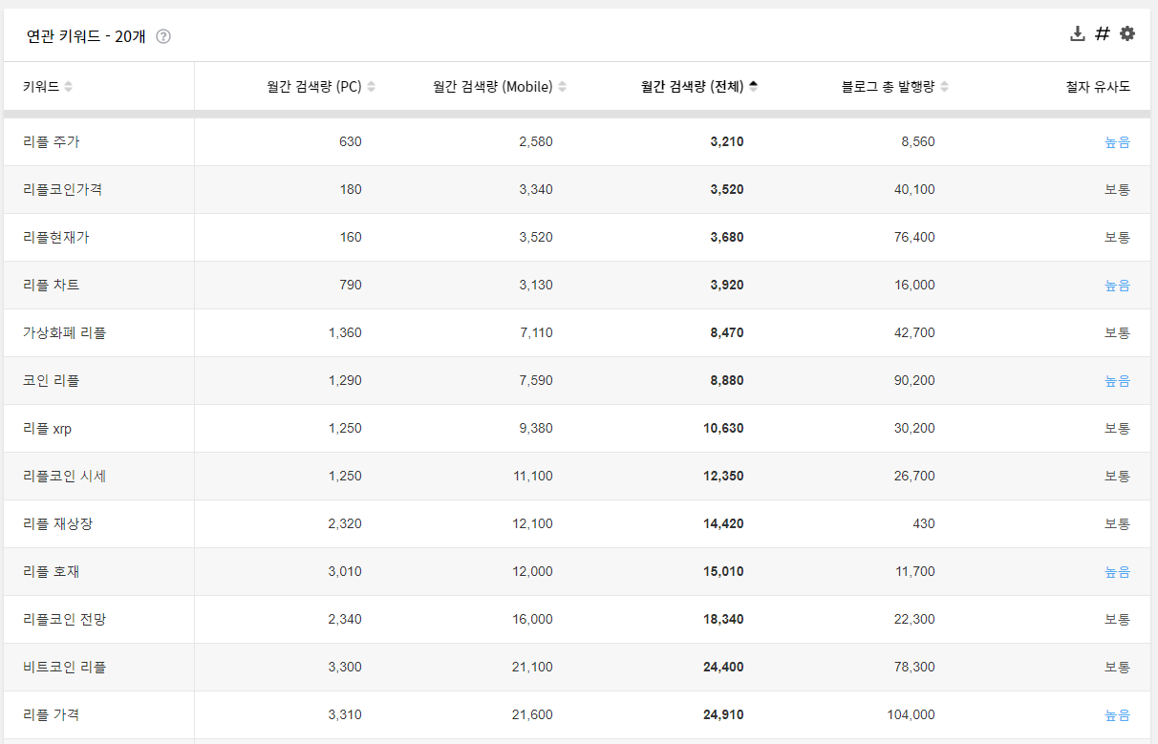Sort by 월간 검색량 (PC) arrows
Viewport: 1158px width, 744px height.
click(371, 87)
